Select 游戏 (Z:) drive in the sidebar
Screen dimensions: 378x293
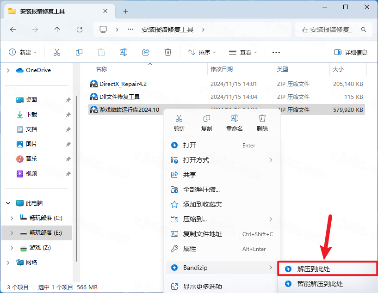(x=40, y=248)
